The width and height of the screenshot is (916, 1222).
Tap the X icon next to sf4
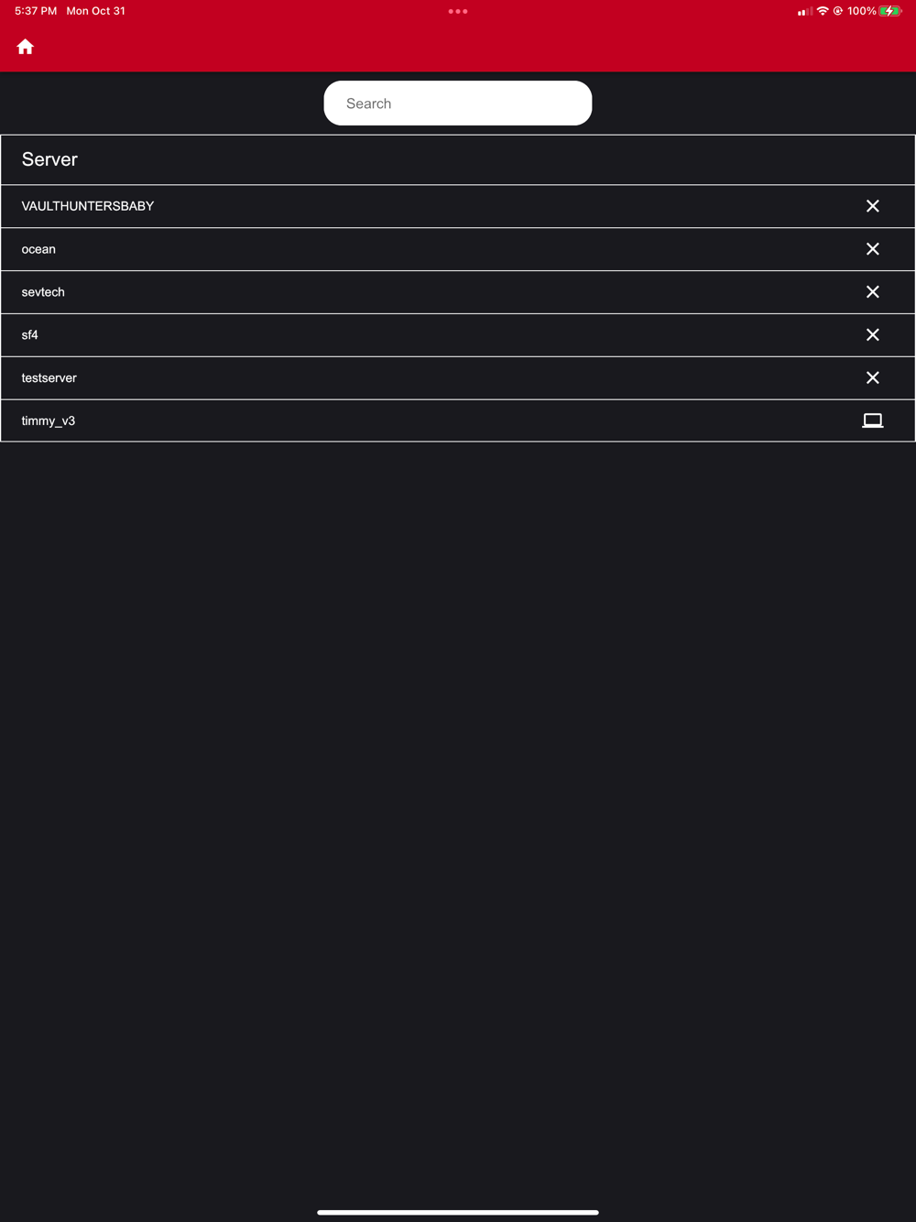(872, 335)
